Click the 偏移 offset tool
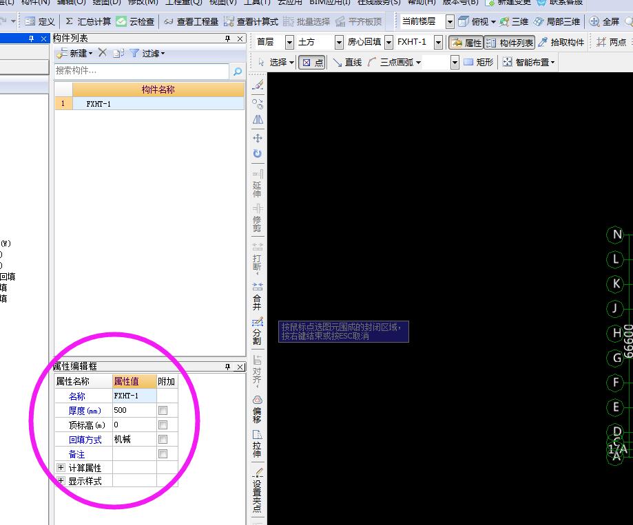Screen dimensions: 633x525 (x=257, y=409)
